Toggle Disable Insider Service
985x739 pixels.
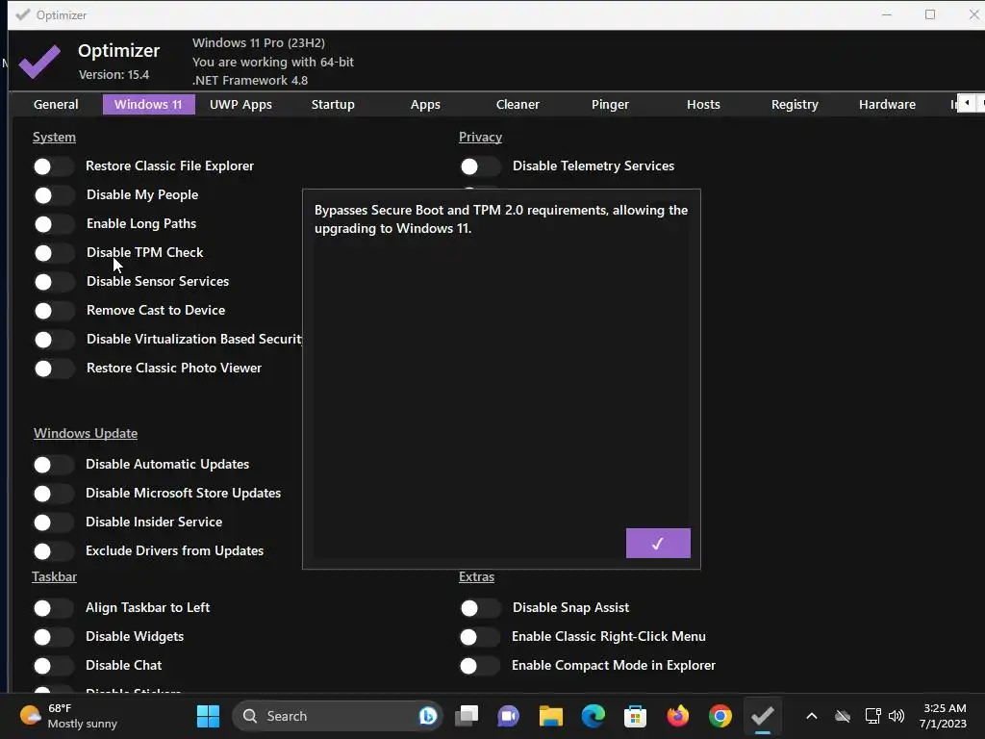click(x=54, y=522)
